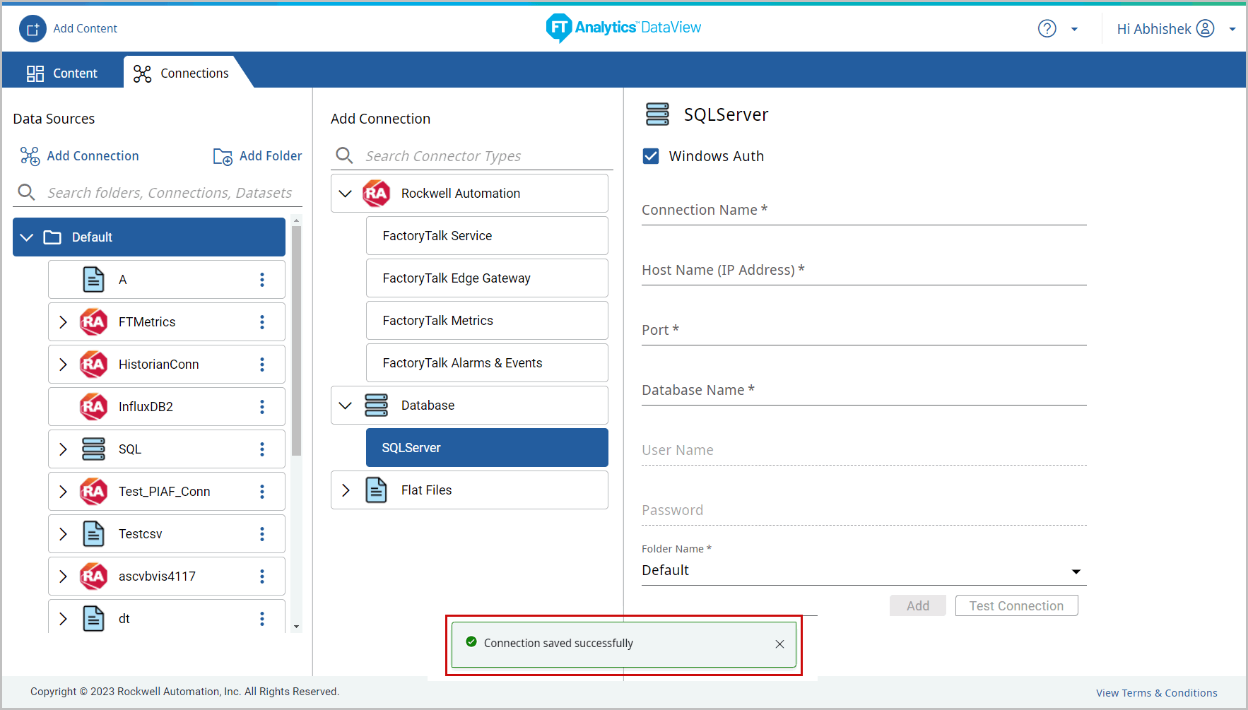Click the Connection Name input field

pos(864,211)
